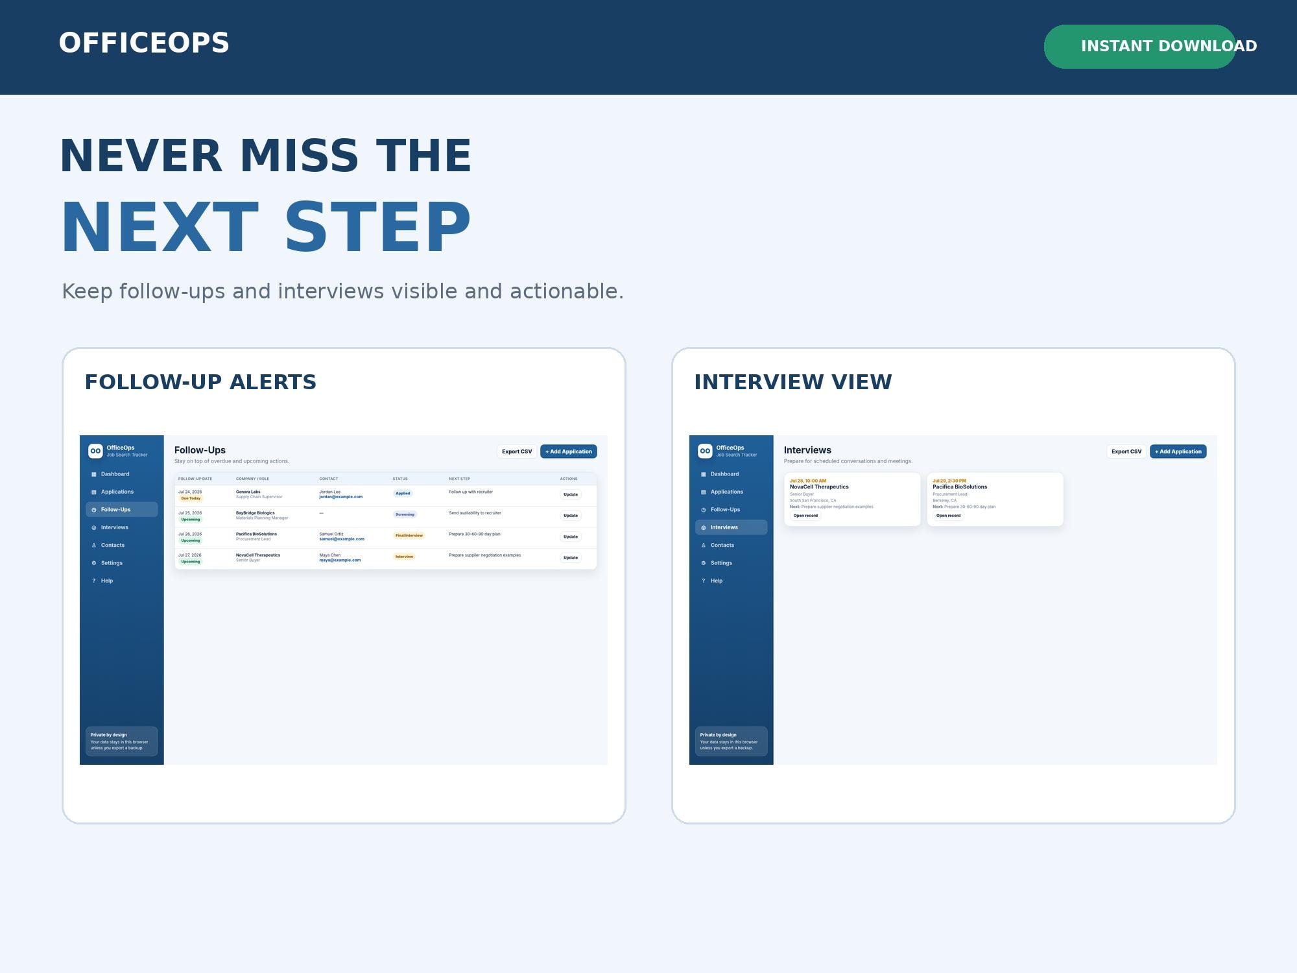Viewport: 1297px width, 973px height.
Task: Click the Final Interview status badge
Action: 409,535
